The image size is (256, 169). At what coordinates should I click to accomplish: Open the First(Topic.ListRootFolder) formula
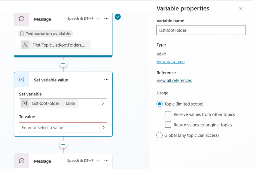click(x=56, y=45)
